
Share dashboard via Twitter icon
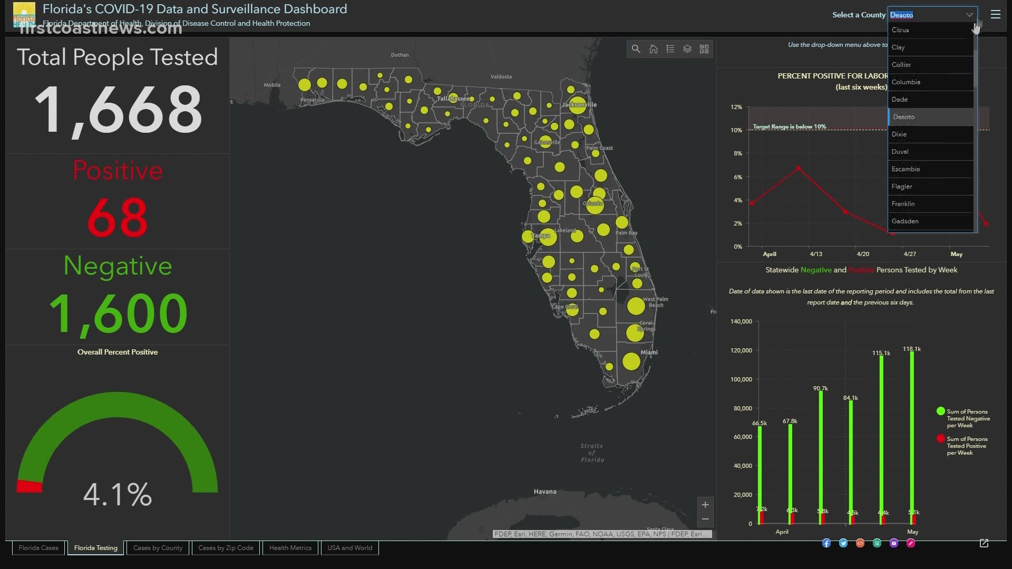pos(843,543)
